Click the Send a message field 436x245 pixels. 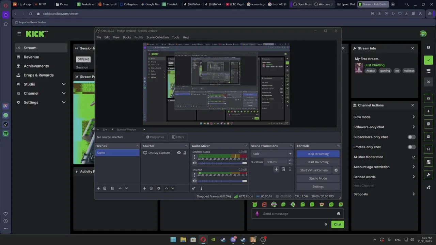(x=298, y=214)
